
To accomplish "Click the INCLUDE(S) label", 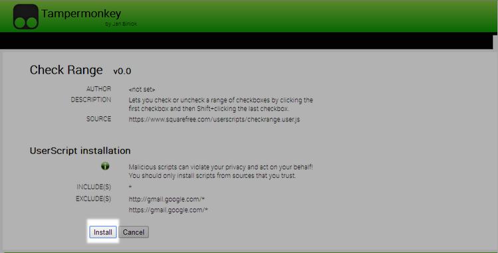I will (94, 187).
